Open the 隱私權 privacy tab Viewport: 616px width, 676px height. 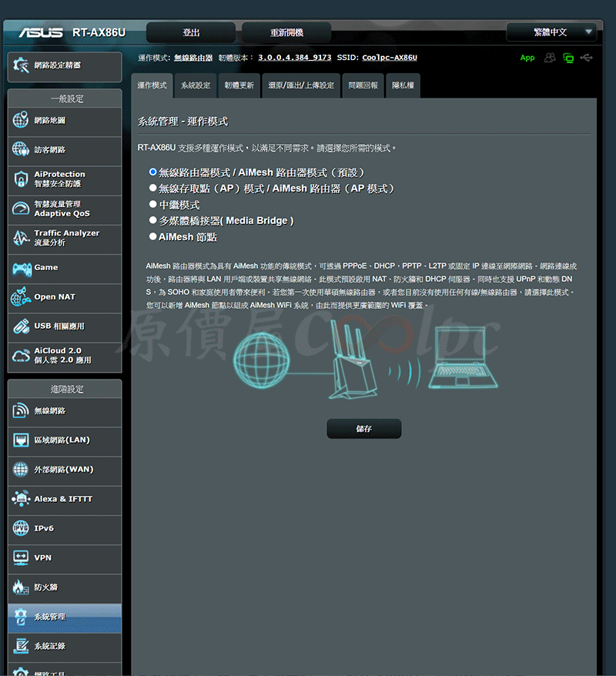pos(403,85)
